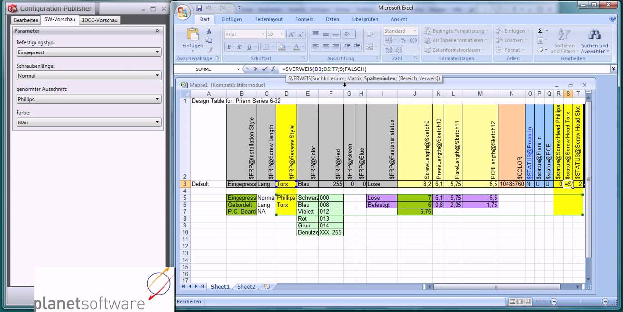Toggle align text right

click(x=335, y=47)
